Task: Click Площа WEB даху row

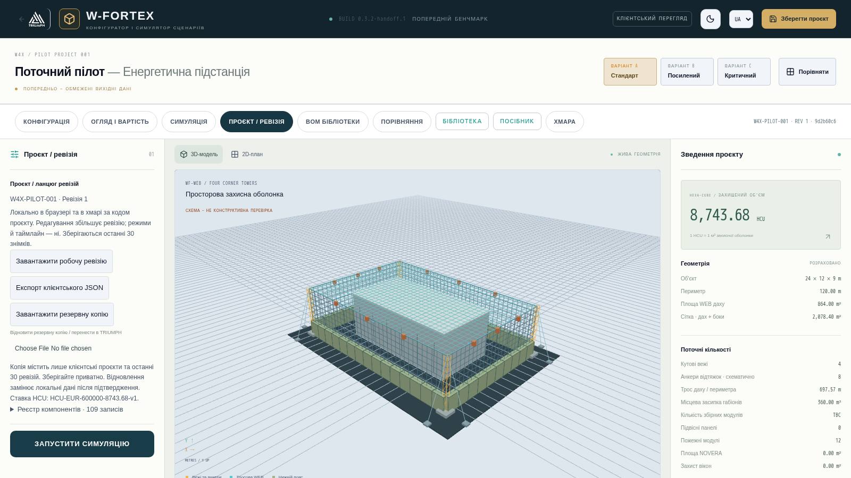Action: pyautogui.click(x=761, y=304)
